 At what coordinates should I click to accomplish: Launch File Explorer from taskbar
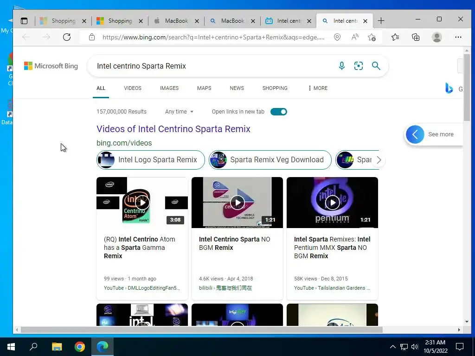point(57,347)
